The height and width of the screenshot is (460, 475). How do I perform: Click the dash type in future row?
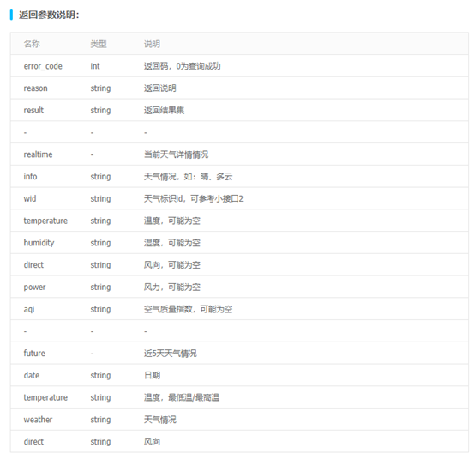pyautogui.click(x=92, y=354)
